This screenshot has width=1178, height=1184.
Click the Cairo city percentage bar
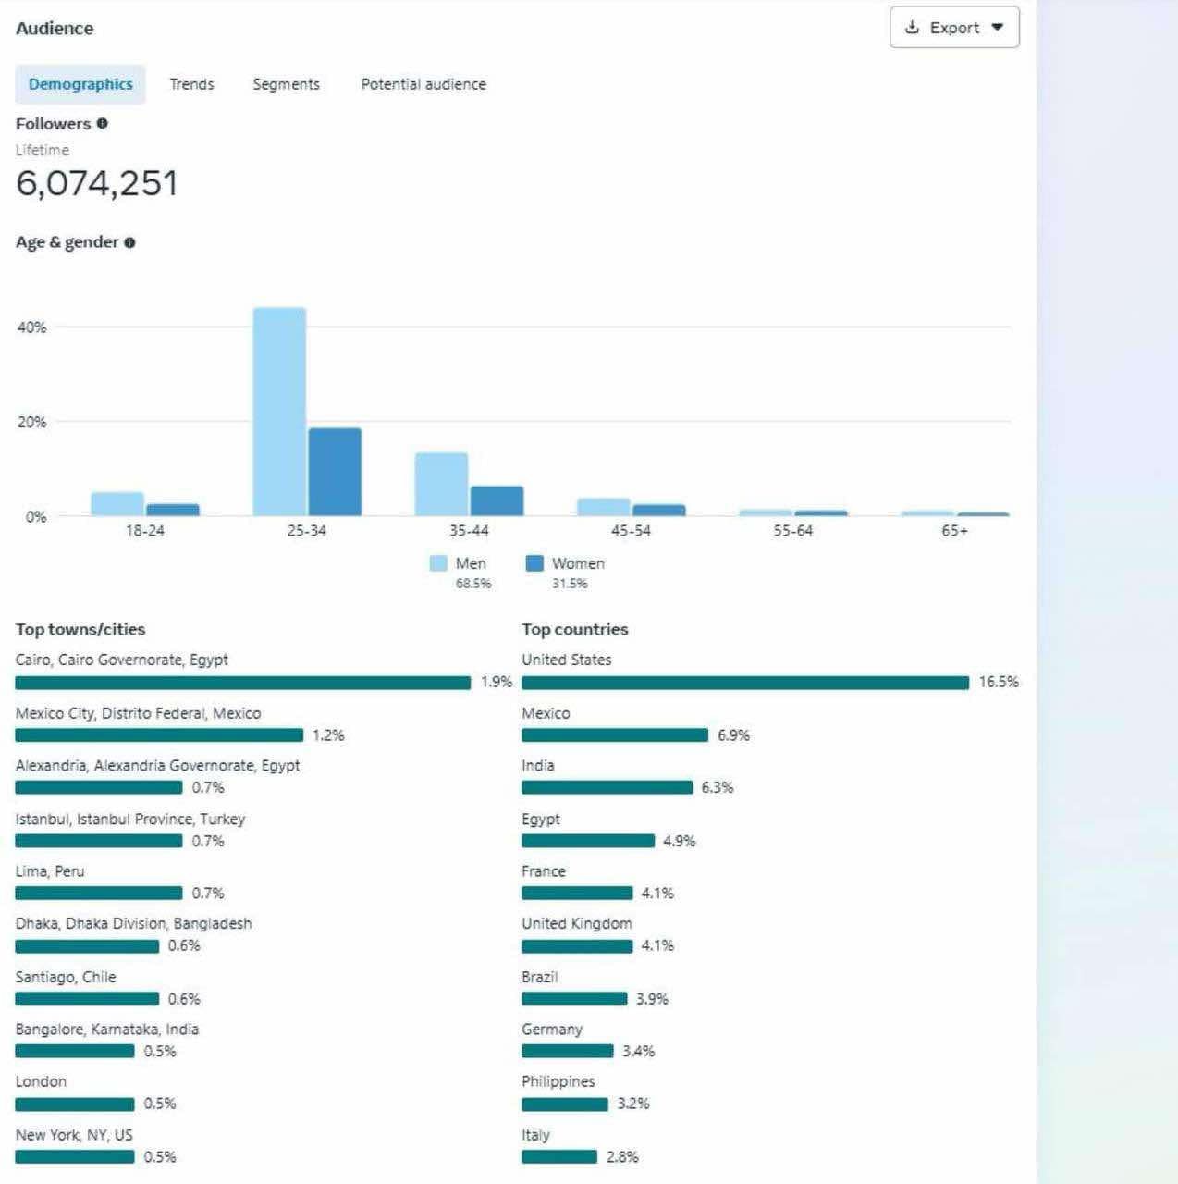[x=243, y=683]
